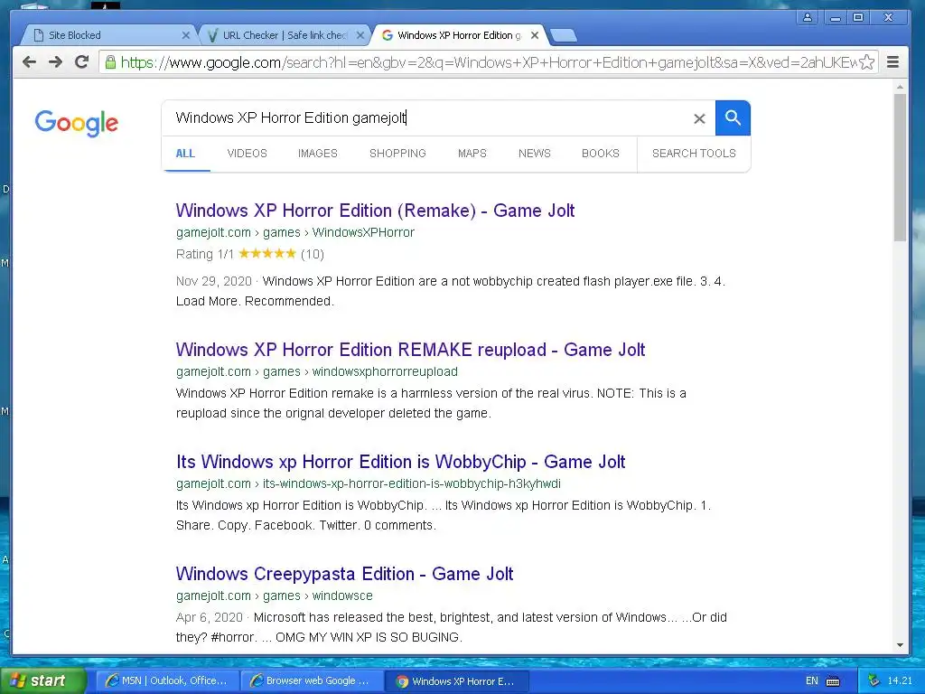Viewport: 925px width, 694px height.
Task: Open the SHOPPING search filter
Action: click(x=397, y=154)
